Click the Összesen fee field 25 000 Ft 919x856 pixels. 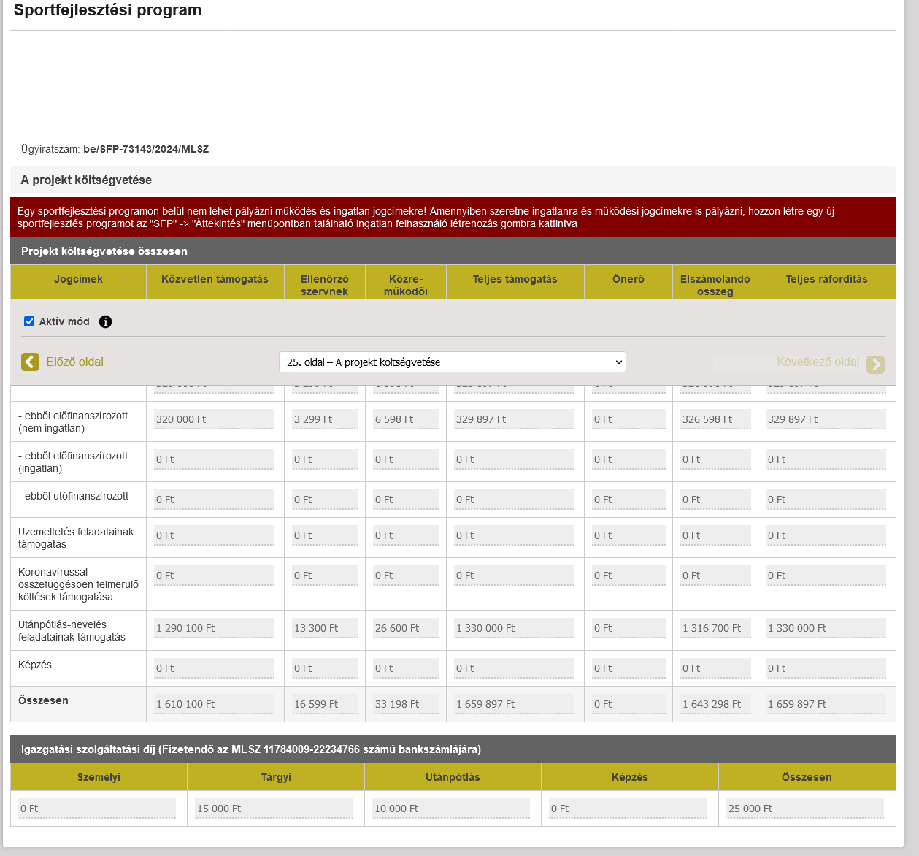[805, 809]
